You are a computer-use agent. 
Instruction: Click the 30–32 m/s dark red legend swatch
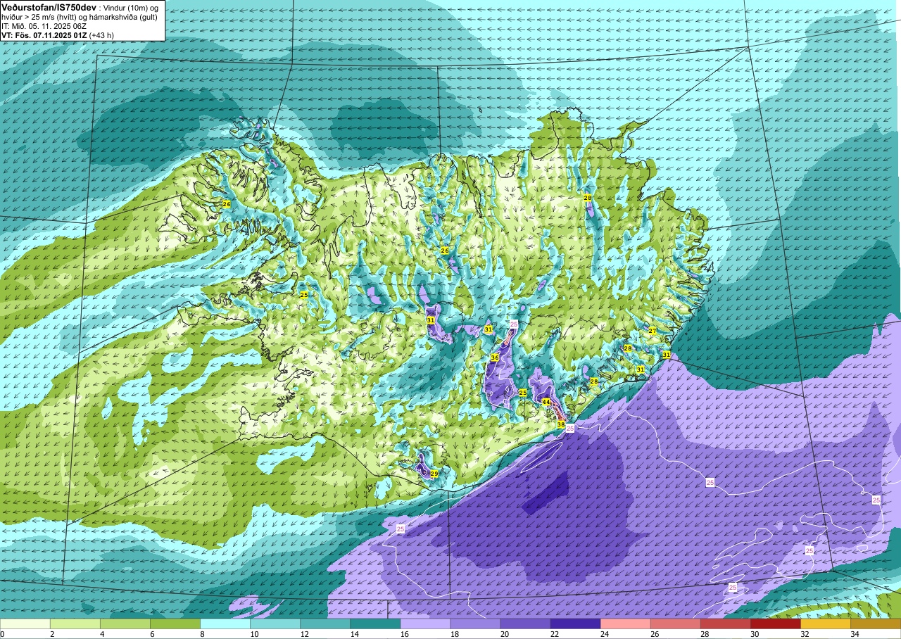[x=775, y=624]
